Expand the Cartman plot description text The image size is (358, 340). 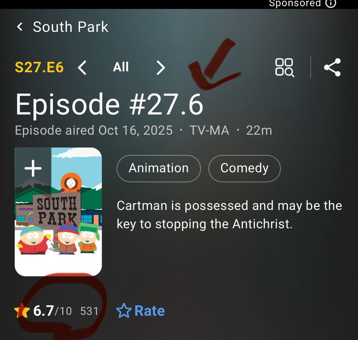click(x=229, y=214)
